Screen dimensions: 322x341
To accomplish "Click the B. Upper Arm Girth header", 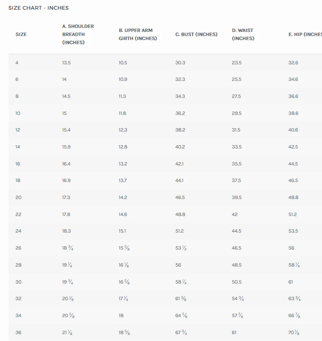I will click(x=138, y=34).
